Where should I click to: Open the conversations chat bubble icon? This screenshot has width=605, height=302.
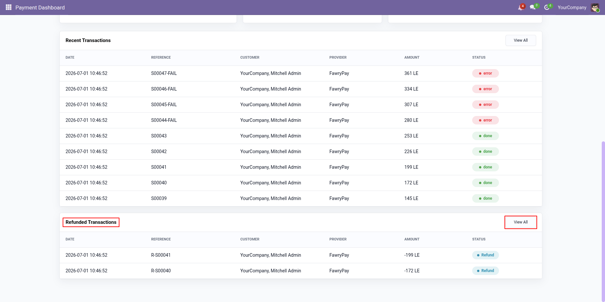(x=533, y=7)
